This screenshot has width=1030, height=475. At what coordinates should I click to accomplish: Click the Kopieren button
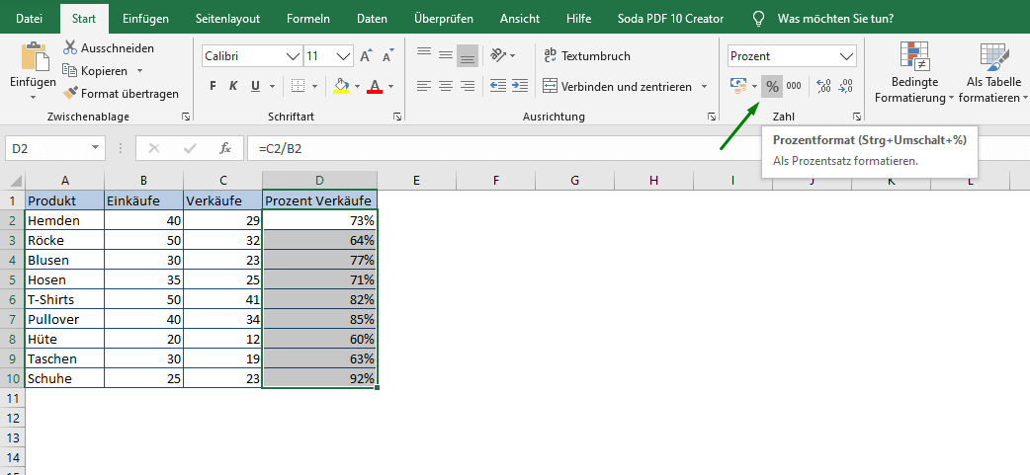[103, 71]
